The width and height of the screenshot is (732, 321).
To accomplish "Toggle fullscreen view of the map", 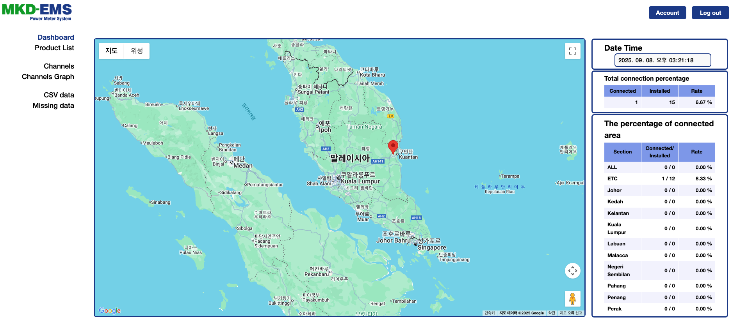I will [x=572, y=51].
